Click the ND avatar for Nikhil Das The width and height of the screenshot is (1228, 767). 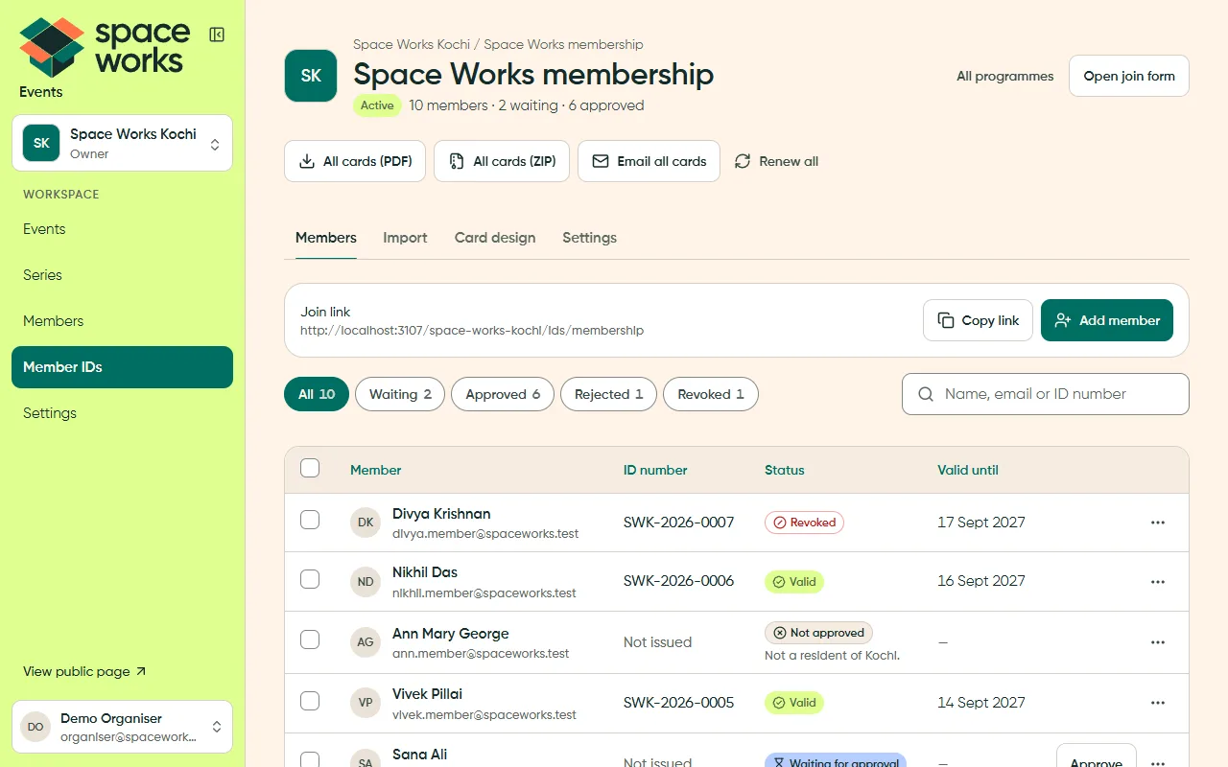pos(366,582)
